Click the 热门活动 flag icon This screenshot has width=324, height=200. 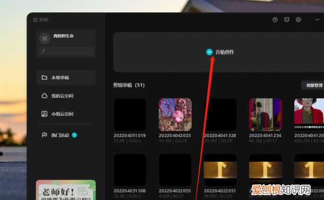point(44,135)
